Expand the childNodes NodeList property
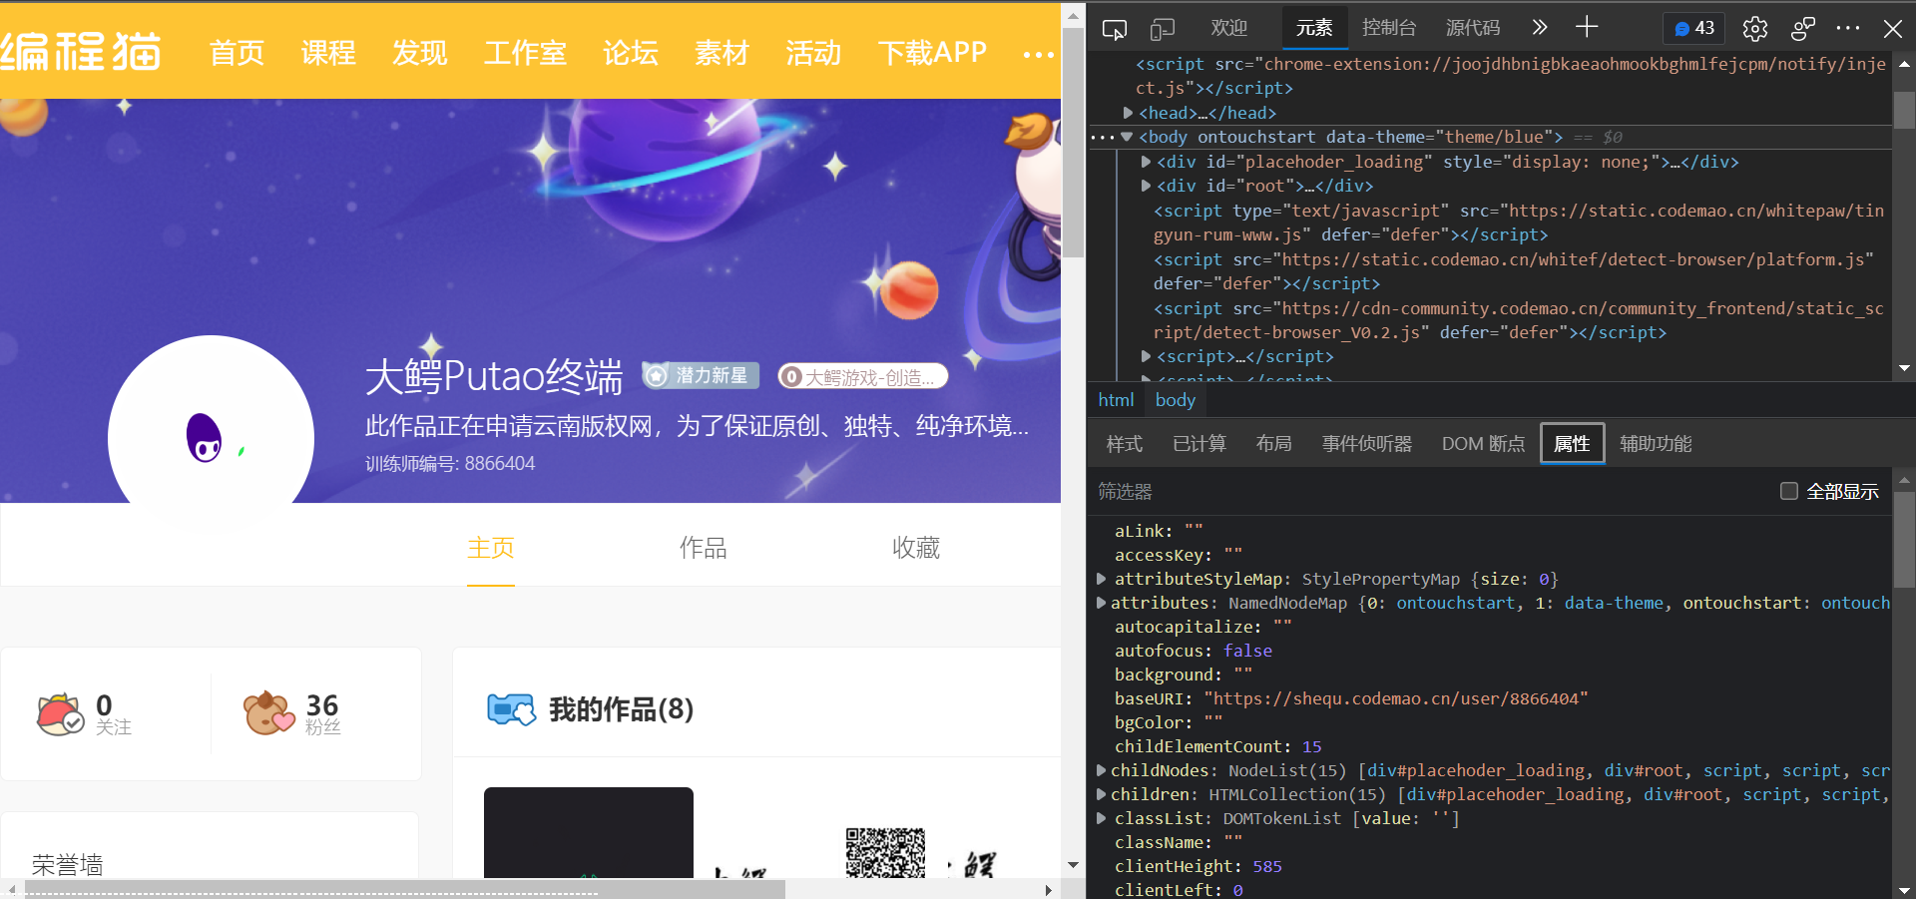This screenshot has width=1916, height=899. tap(1101, 770)
